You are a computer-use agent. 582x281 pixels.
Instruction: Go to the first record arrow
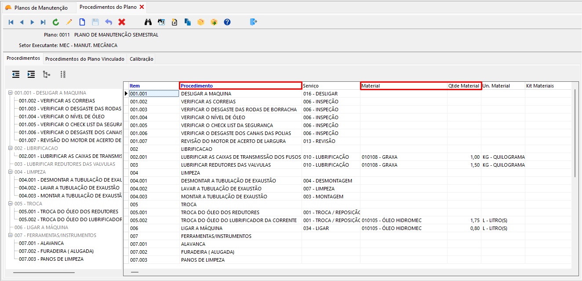11,22
